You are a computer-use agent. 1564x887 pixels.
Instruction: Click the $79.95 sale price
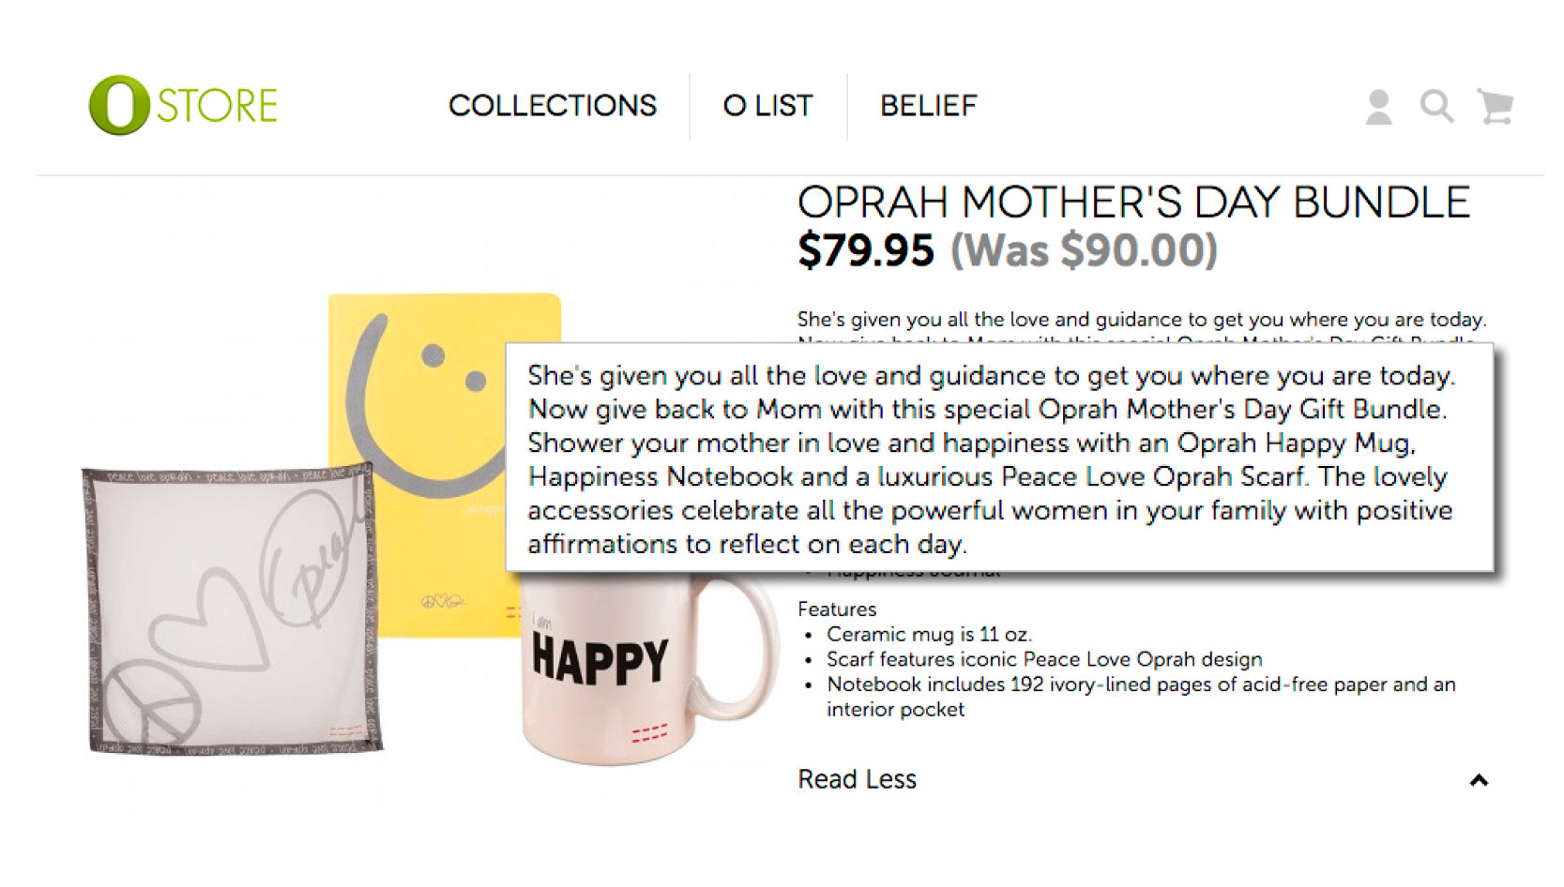pyautogui.click(x=866, y=250)
